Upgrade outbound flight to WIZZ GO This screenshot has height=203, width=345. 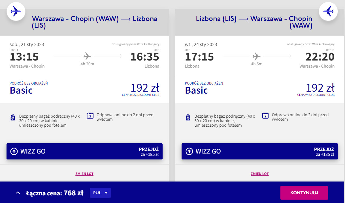coord(84,151)
